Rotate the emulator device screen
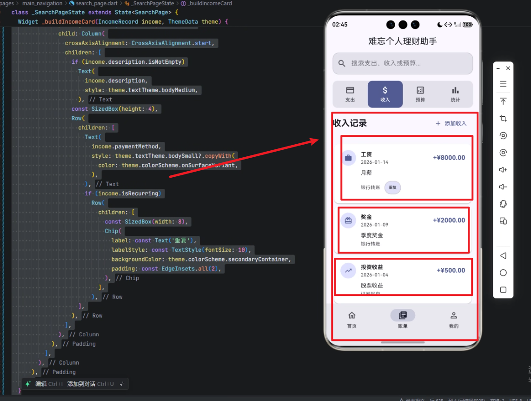The height and width of the screenshot is (401, 531). point(503,204)
